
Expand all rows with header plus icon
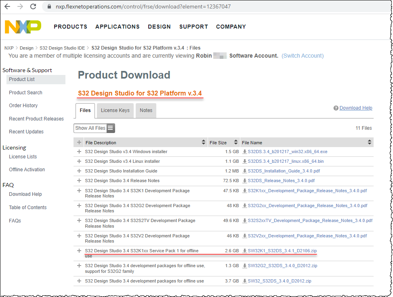click(79, 142)
